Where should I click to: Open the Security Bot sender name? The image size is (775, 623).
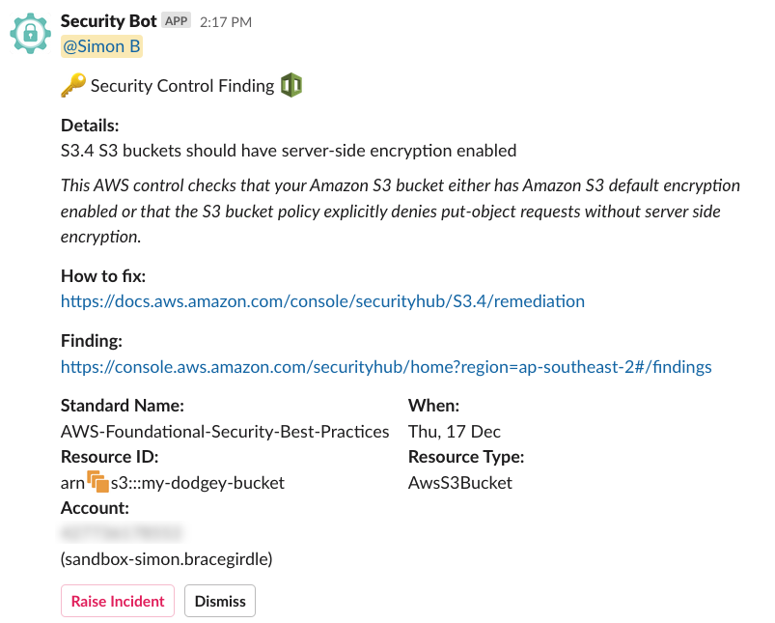pos(109,21)
